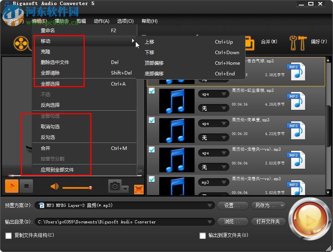Click the film reel icon on the left
This screenshot has width=333, height=252.
[x=22, y=43]
